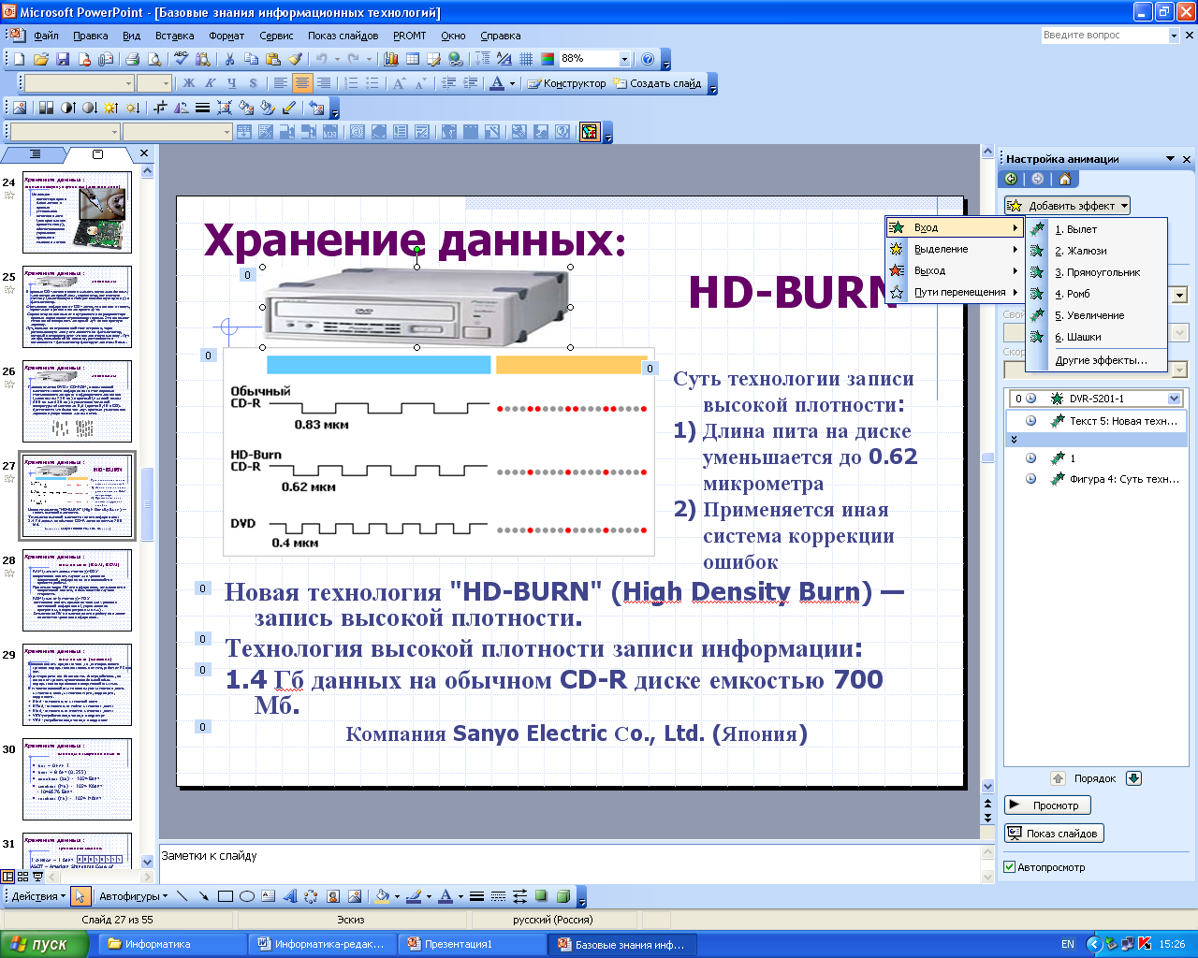Screen dimensions: 1198x958
Task: Apply bold formatting (Ж)
Action: [x=189, y=83]
